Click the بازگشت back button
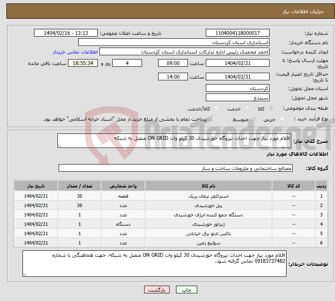Viewport: 335px width, 301px height. [x=156, y=290]
